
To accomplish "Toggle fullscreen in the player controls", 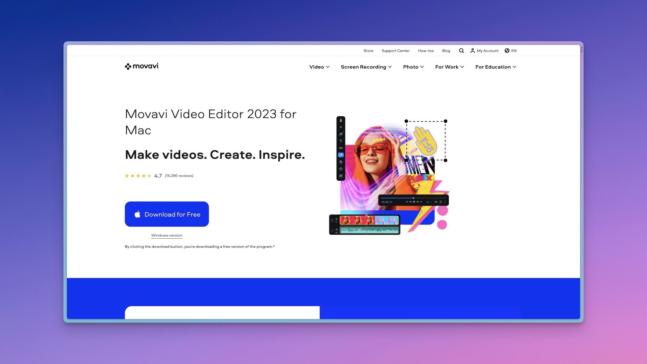I will 441,202.
